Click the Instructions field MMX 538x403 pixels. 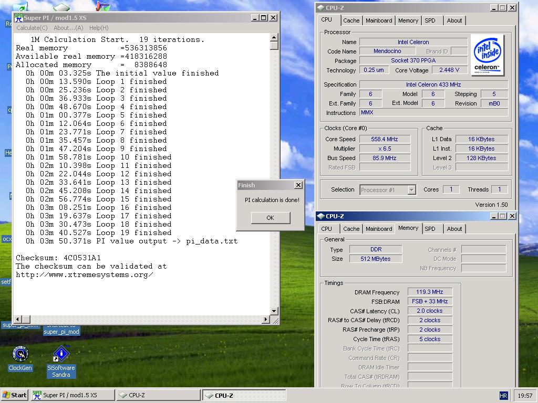[433, 112]
